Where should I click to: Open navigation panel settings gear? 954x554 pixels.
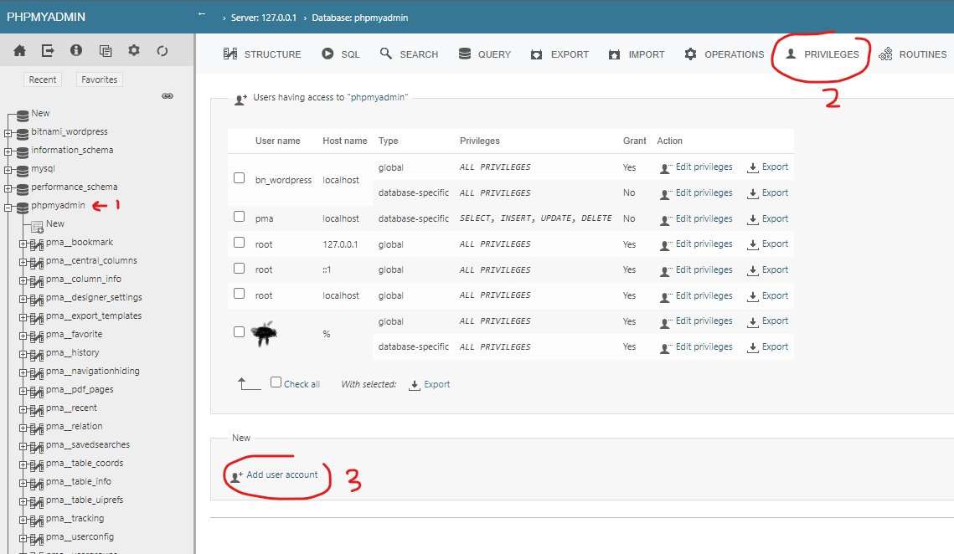134,50
